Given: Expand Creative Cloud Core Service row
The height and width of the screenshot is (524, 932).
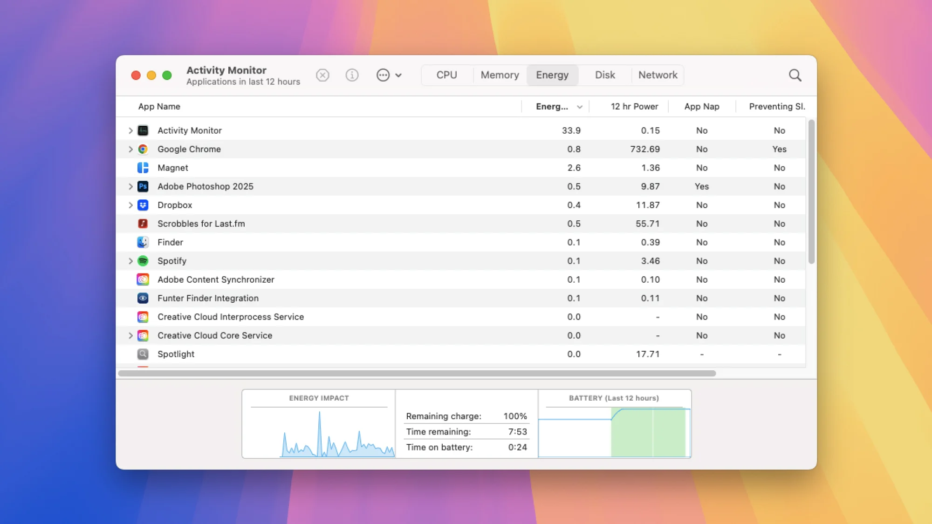Looking at the screenshot, I should (x=130, y=335).
